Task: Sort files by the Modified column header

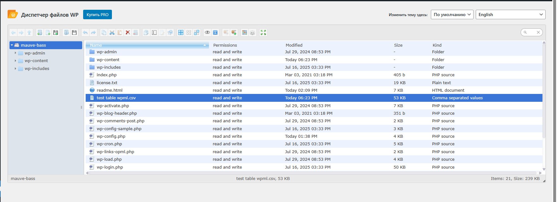Action: pos(294,45)
